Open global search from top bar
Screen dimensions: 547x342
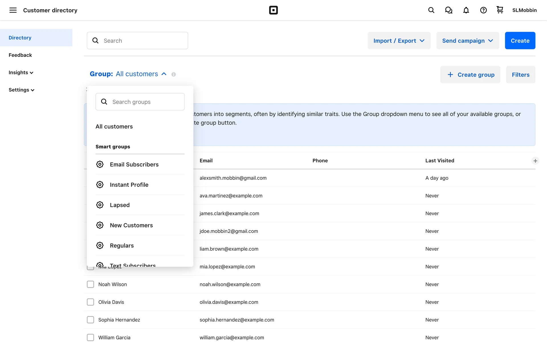[x=431, y=10]
